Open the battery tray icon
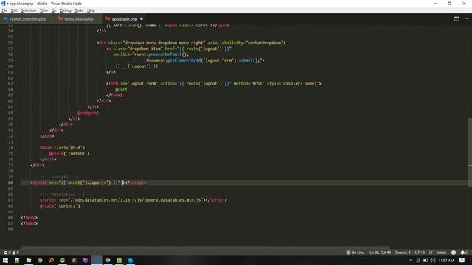Image resolution: width=472 pixels, height=265 pixels. pyautogui.click(x=426, y=260)
